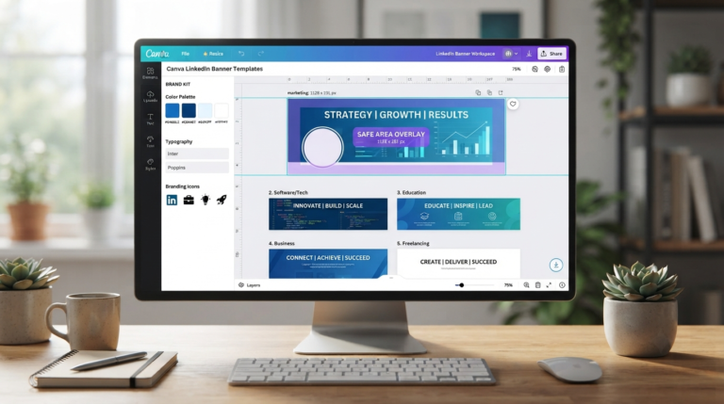Click the floating circular download button
This screenshot has width=724, height=404.
tap(556, 265)
